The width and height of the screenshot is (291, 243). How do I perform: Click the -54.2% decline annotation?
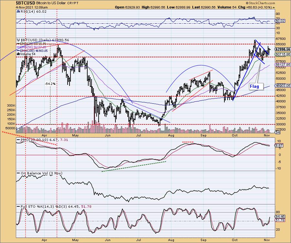pos(50,84)
